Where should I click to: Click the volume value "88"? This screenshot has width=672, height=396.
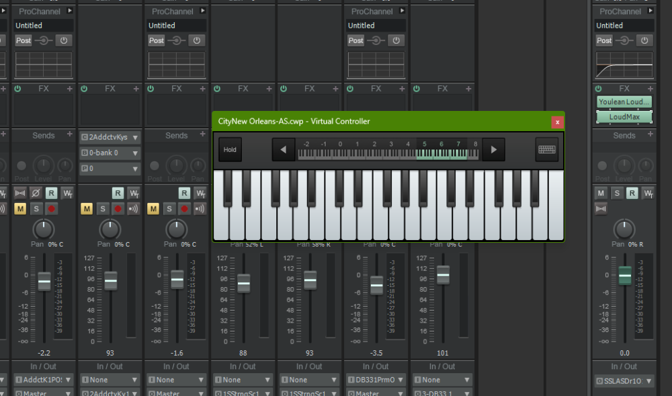pyautogui.click(x=243, y=353)
